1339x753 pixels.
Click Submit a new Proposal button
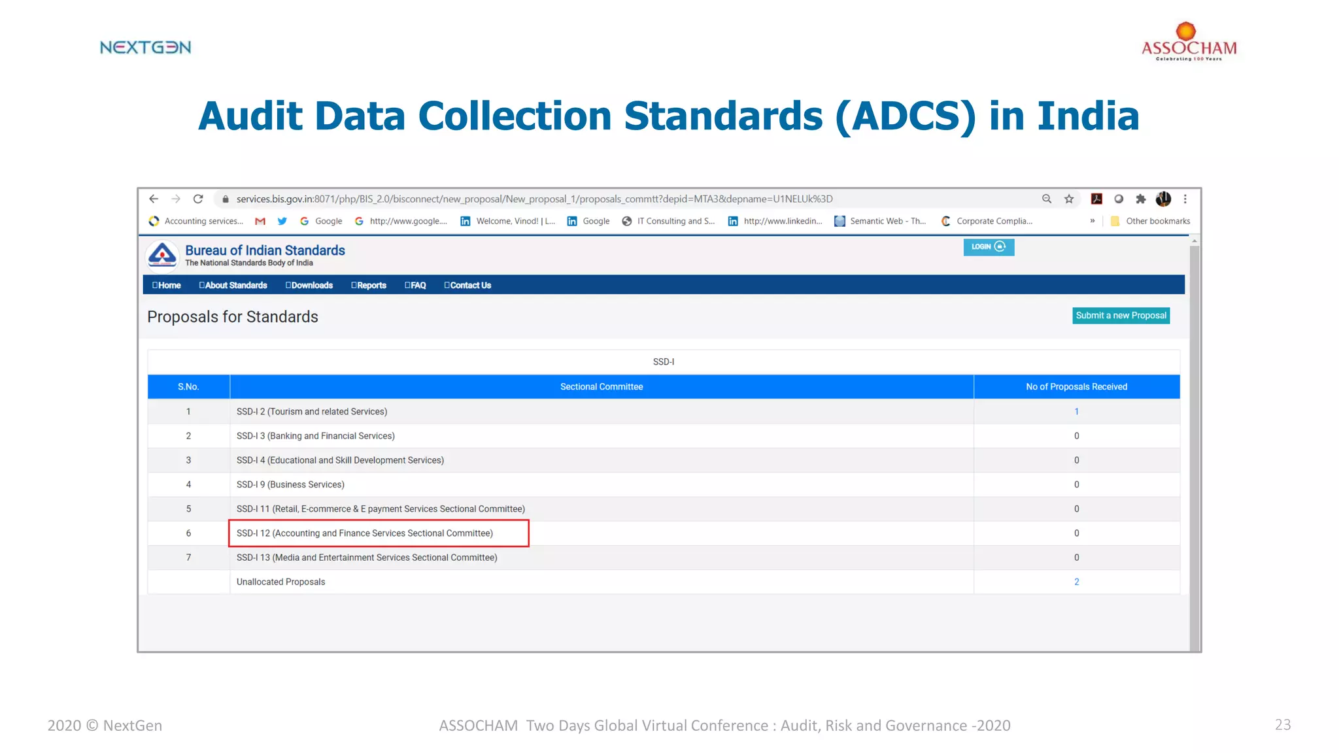pyautogui.click(x=1121, y=316)
